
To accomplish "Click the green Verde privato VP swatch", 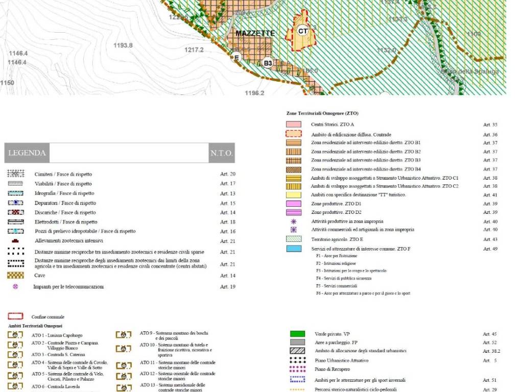I will (x=297, y=334).
